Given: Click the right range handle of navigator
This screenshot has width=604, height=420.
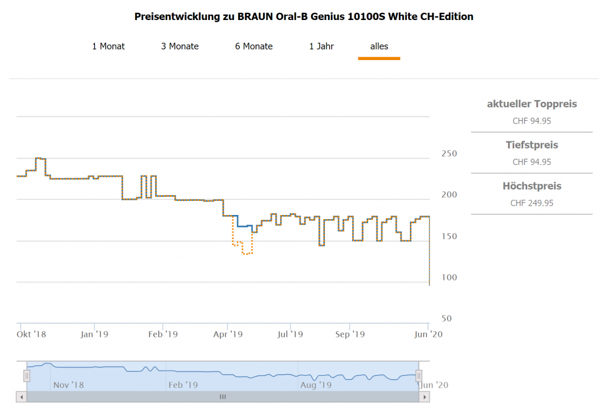Looking at the screenshot, I should pyautogui.click(x=419, y=375).
